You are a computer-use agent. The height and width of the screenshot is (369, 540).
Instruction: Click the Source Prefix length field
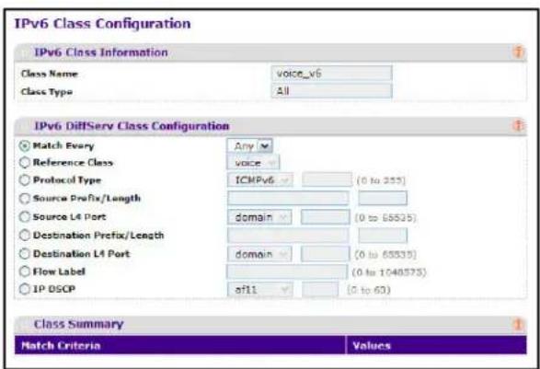click(x=383, y=198)
